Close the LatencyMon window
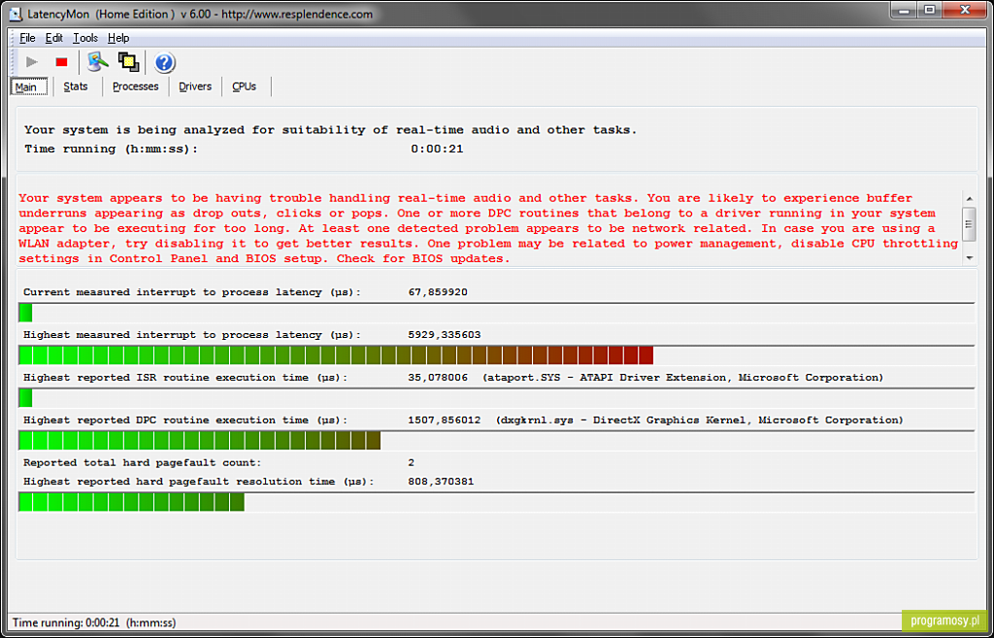The height and width of the screenshot is (638, 994). (966, 11)
